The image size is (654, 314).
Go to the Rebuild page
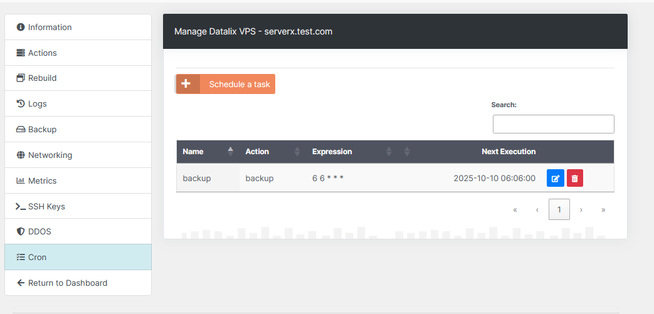coord(42,78)
